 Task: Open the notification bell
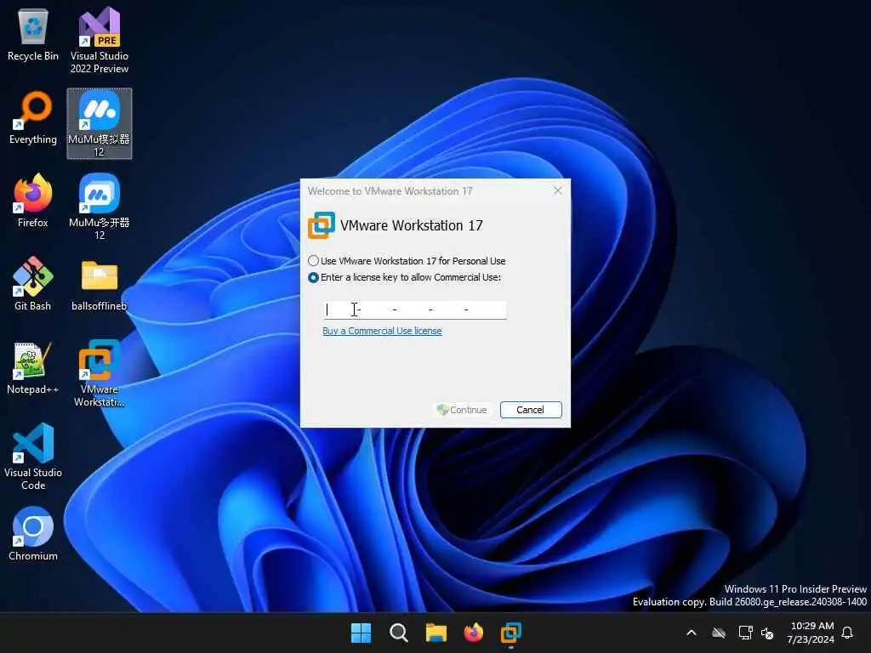coord(847,633)
